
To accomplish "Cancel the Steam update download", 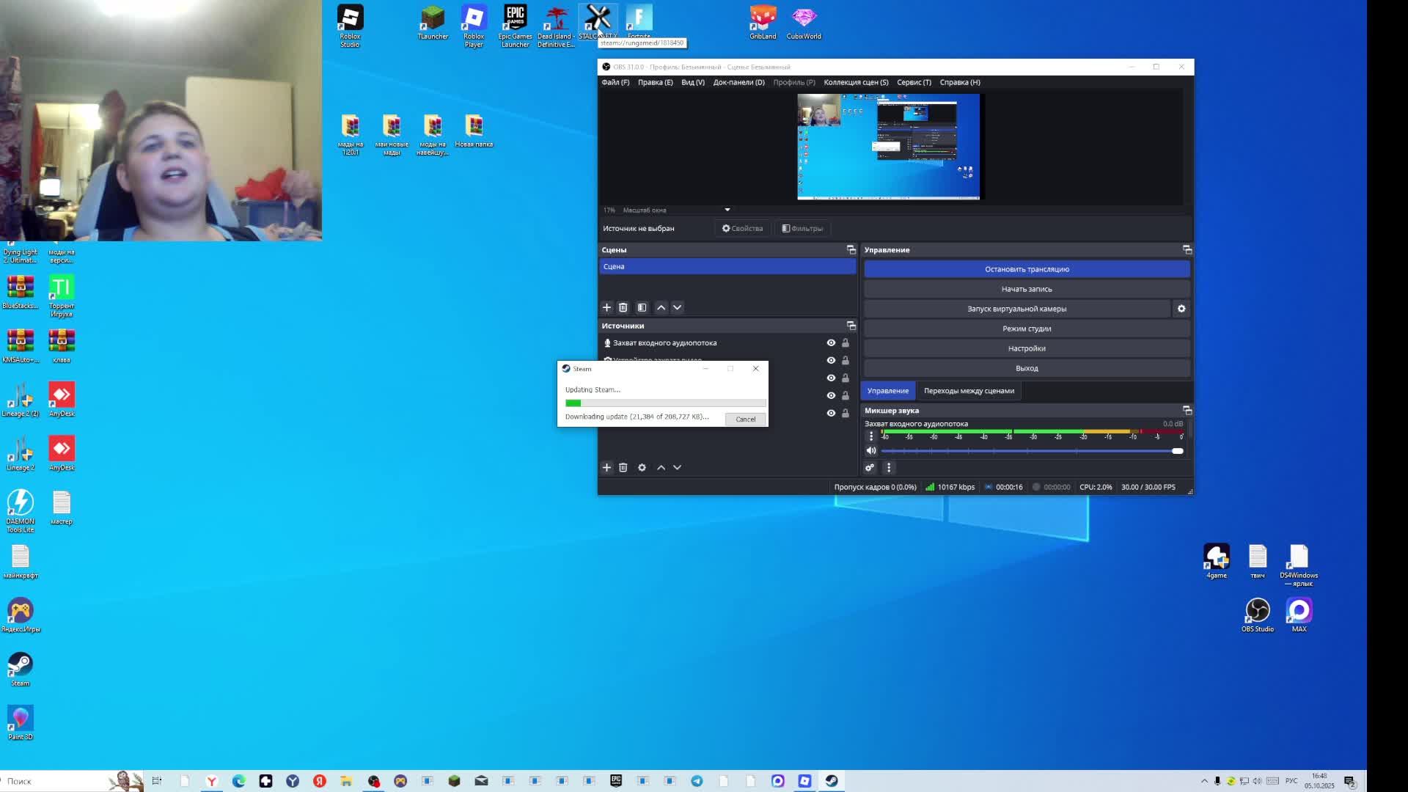I will 745,419.
